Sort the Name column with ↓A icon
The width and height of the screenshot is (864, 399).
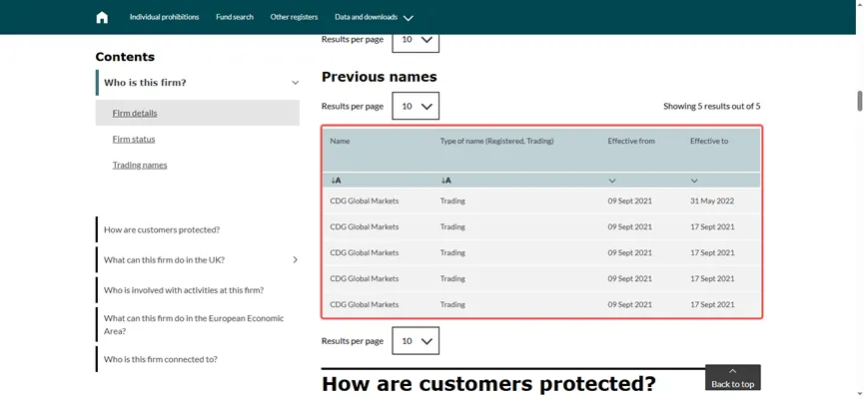336,181
